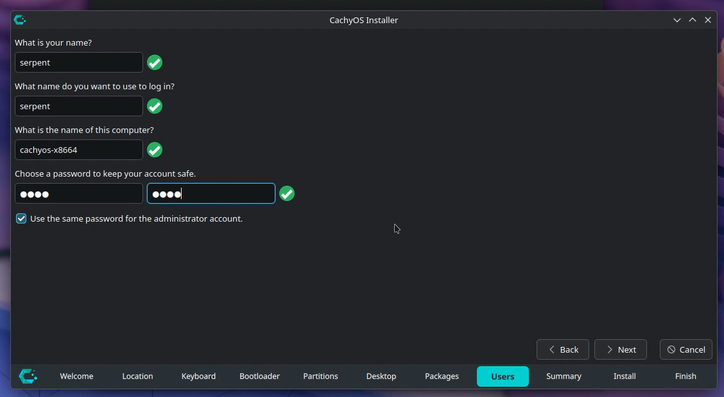Switch to the Desktop step
The width and height of the screenshot is (724, 397).
point(381,376)
